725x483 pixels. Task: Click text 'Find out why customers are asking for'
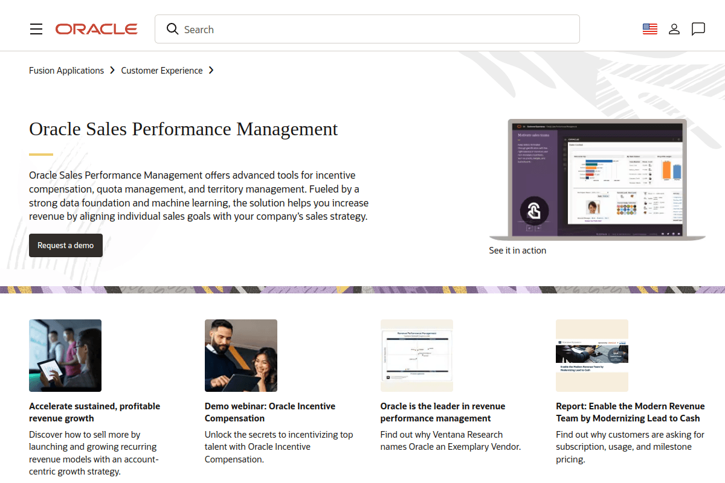pyautogui.click(x=630, y=435)
